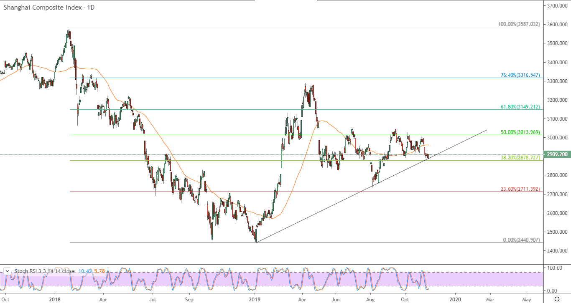Click the 2018 label on time axis
Viewport: 571px width, 303px height.
55,299
